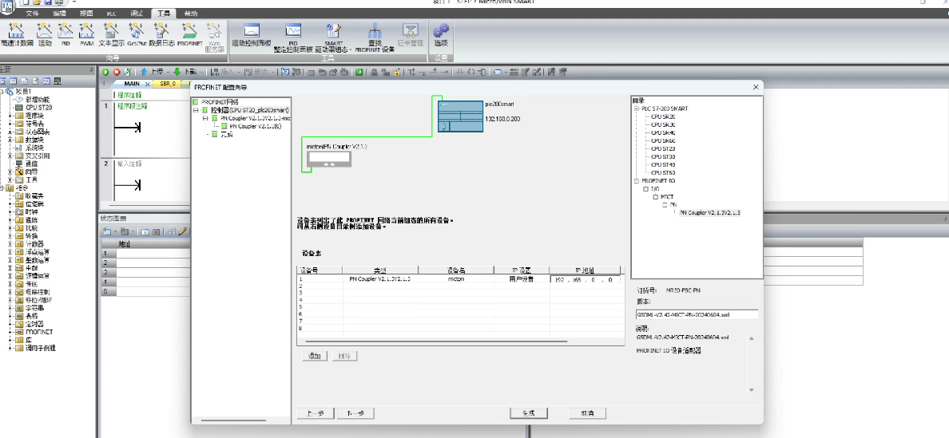This screenshot has height=438, width=949.
Task: Click the 添加 button under device table
Action: [314, 356]
